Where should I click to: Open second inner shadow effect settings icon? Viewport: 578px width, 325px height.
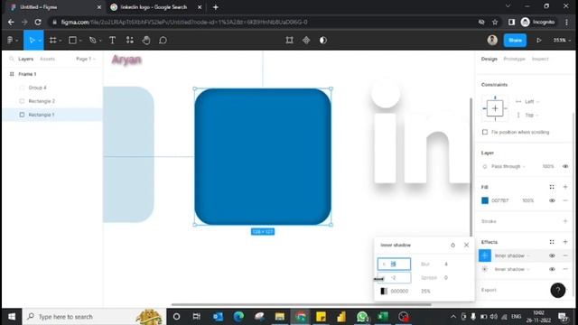pyautogui.click(x=485, y=269)
